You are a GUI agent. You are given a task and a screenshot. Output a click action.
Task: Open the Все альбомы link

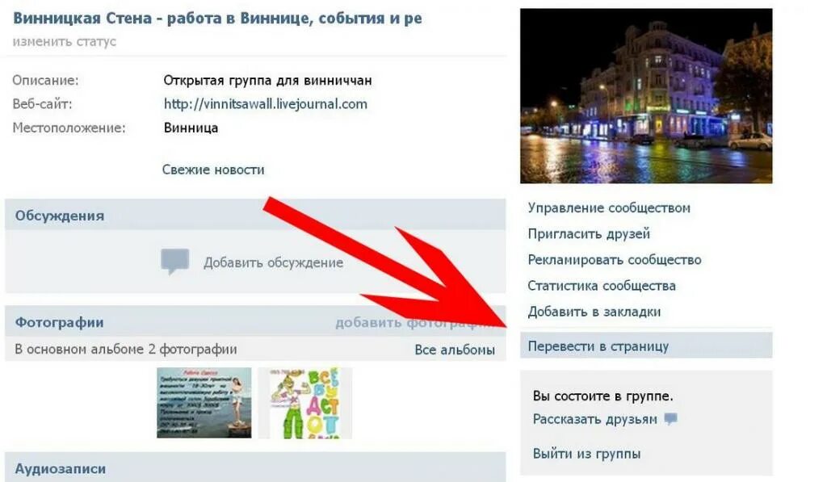(455, 350)
